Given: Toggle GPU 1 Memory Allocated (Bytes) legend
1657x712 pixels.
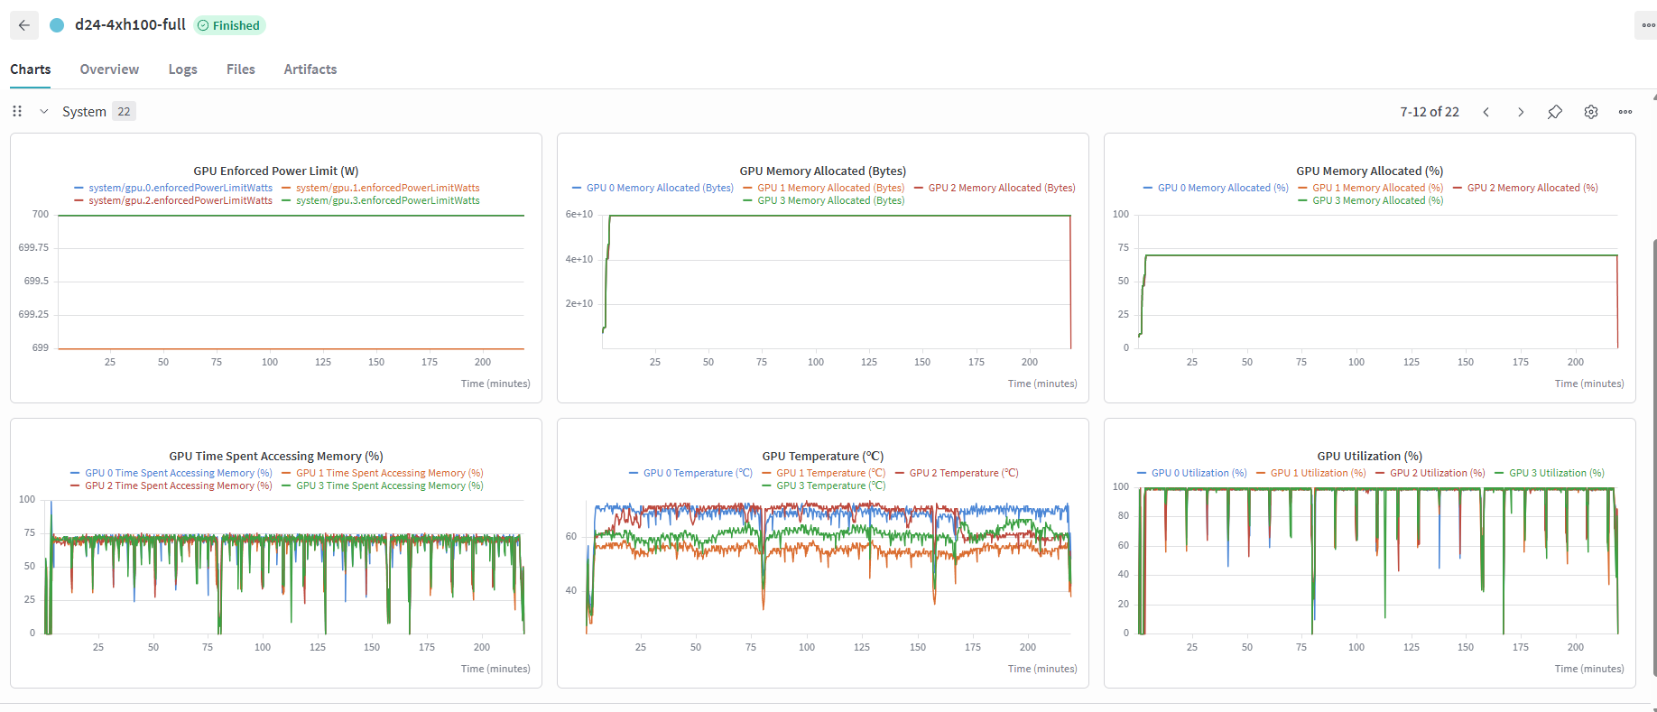Looking at the screenshot, I should tap(824, 188).
